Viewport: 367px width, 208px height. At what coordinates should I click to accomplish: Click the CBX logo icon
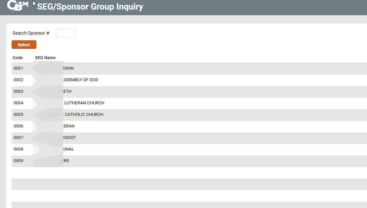pyautogui.click(x=17, y=6)
